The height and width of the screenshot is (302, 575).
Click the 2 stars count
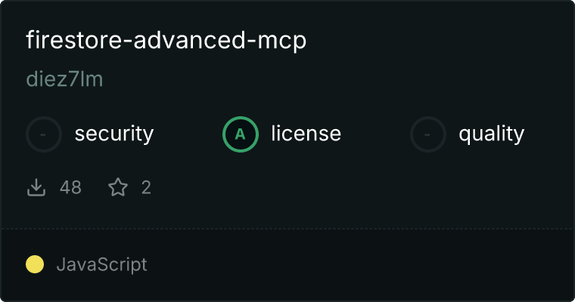[x=146, y=187]
